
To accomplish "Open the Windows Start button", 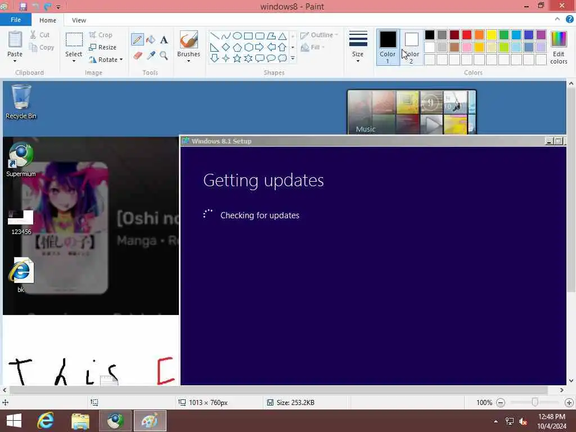I will click(x=14, y=421).
